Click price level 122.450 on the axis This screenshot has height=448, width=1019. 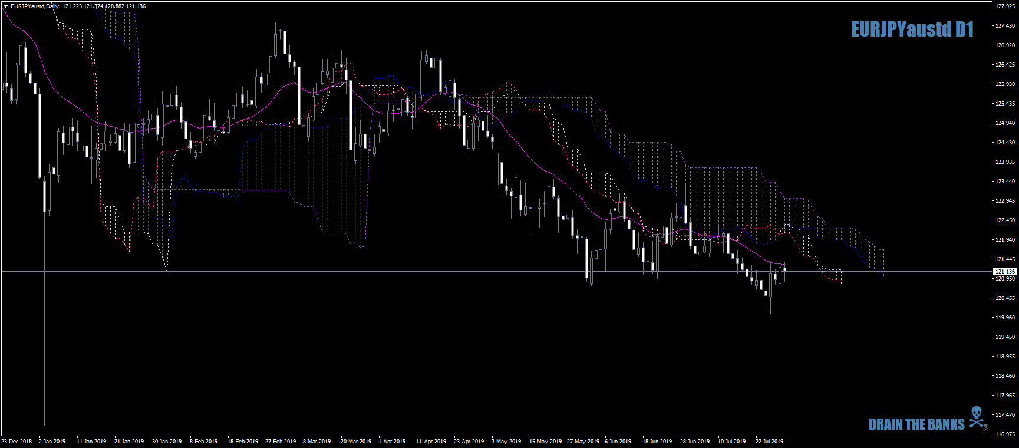click(1005, 220)
